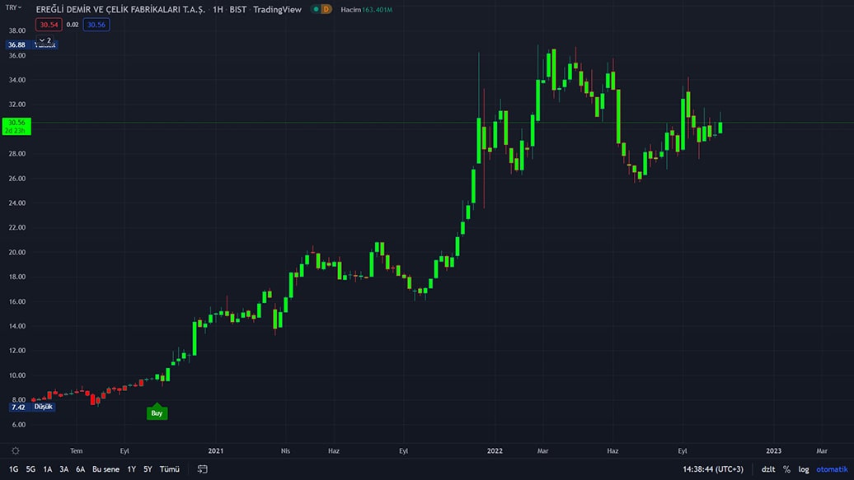Click the Nis label on time axis
The width and height of the screenshot is (854, 480).
(x=285, y=450)
